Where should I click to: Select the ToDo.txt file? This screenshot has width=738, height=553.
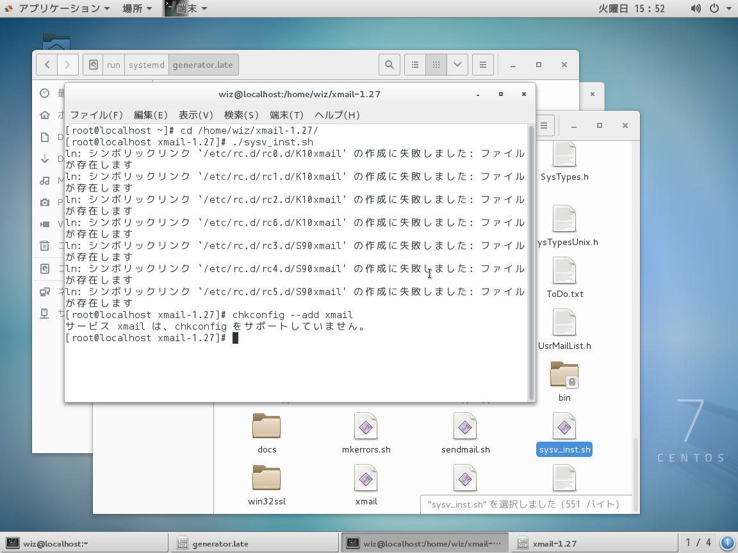564,278
